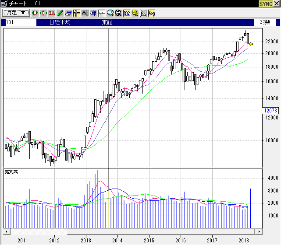Toggle the crosshair cursor tool
Viewport: 281px width, 245px height.
[x=77, y=13]
